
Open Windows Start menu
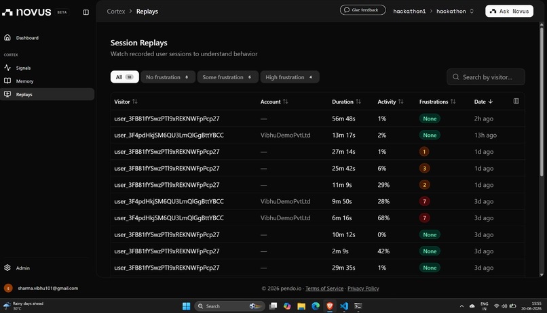pyautogui.click(x=186, y=306)
